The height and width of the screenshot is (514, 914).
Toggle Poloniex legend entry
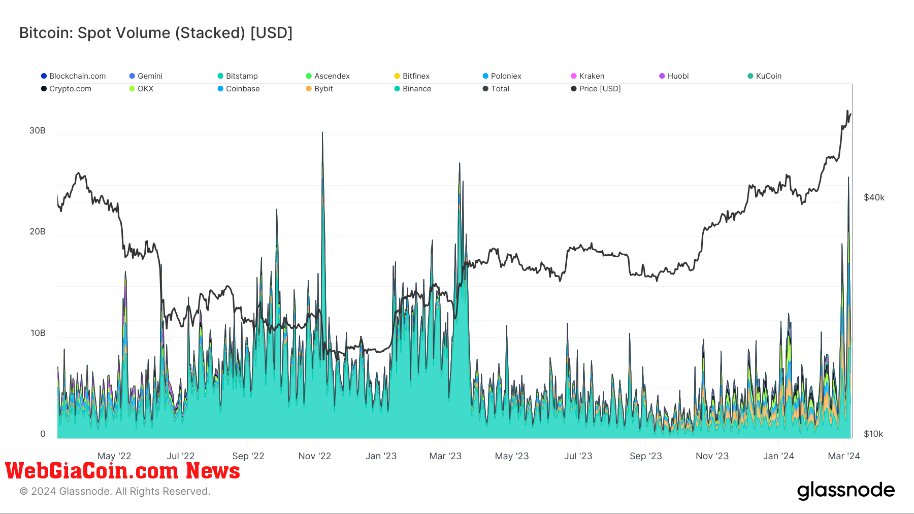tap(502, 76)
